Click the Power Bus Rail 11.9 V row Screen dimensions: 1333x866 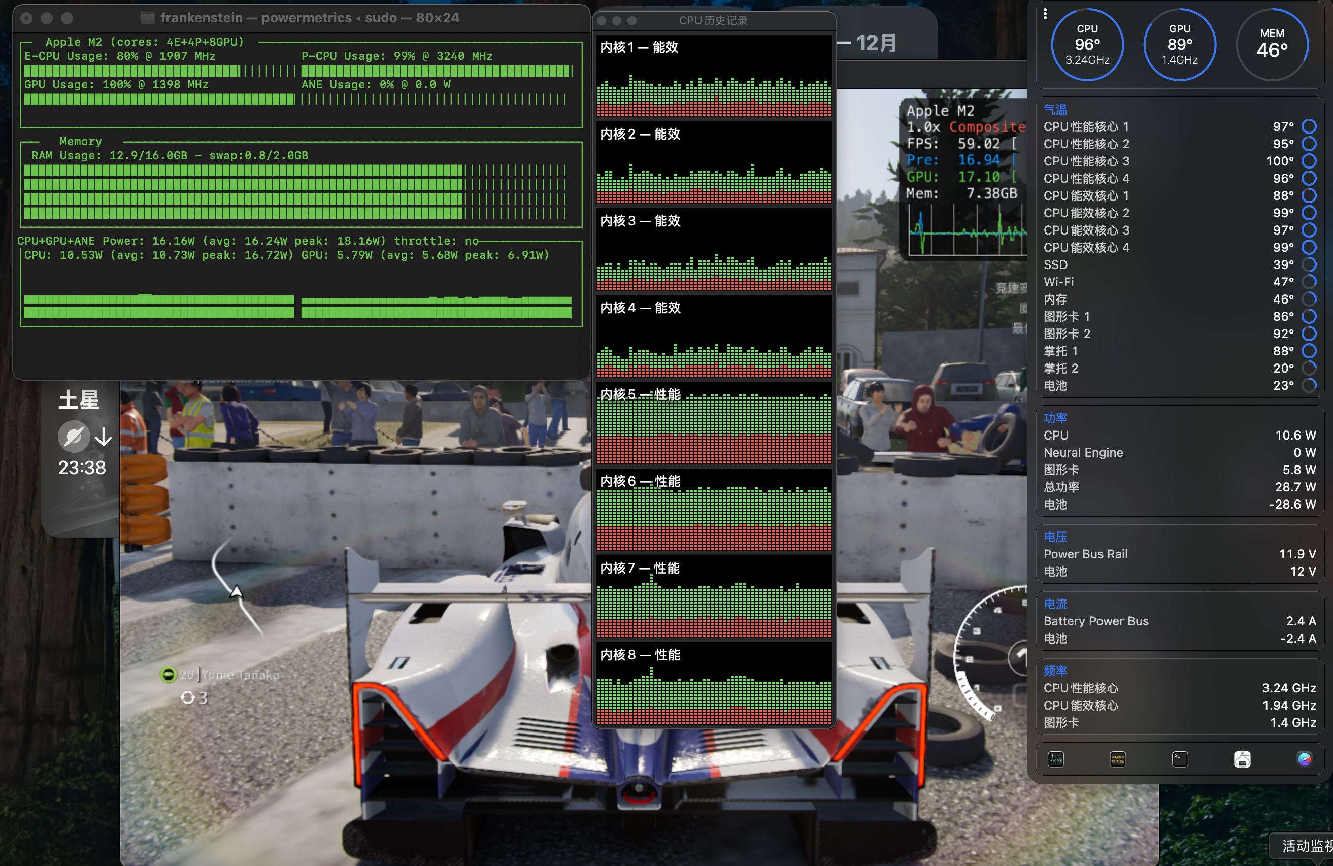click(1180, 554)
